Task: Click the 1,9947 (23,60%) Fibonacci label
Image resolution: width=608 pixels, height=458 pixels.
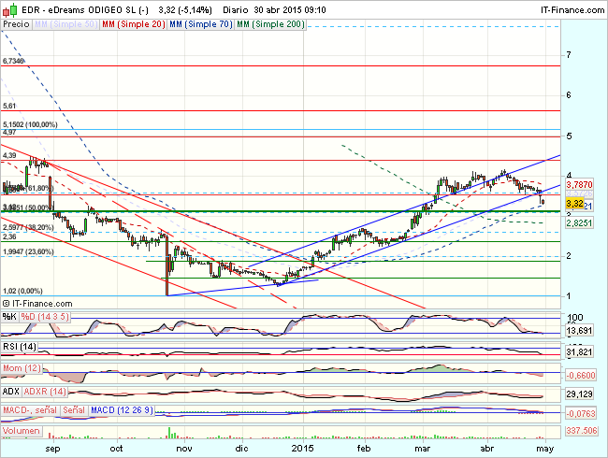Action: (28, 251)
